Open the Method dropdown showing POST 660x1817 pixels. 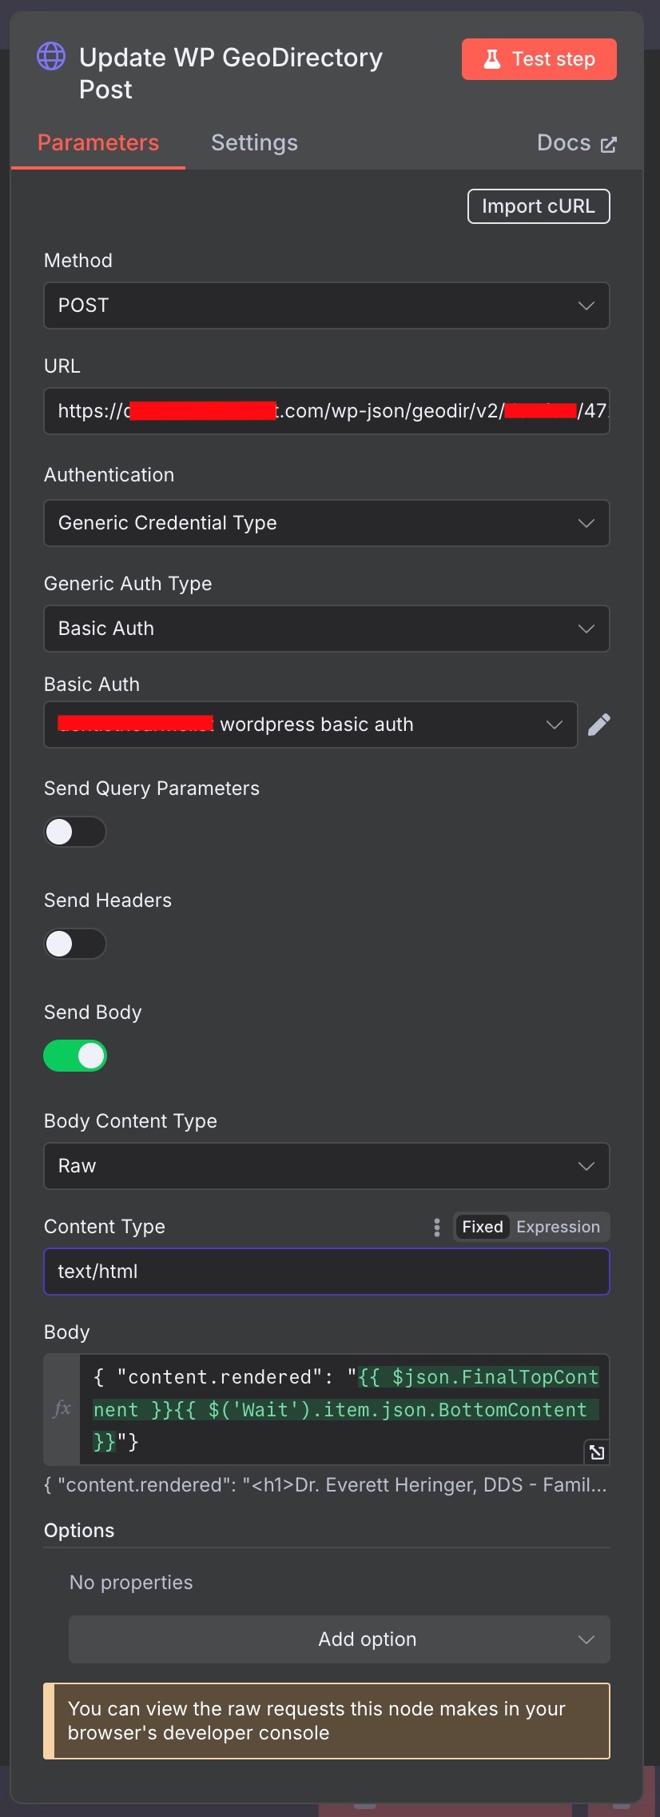click(327, 305)
